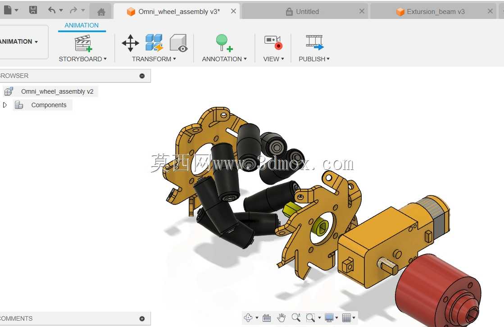This screenshot has width=504, height=327.
Task: Select the Zoom magnifier tool
Action: (296, 318)
